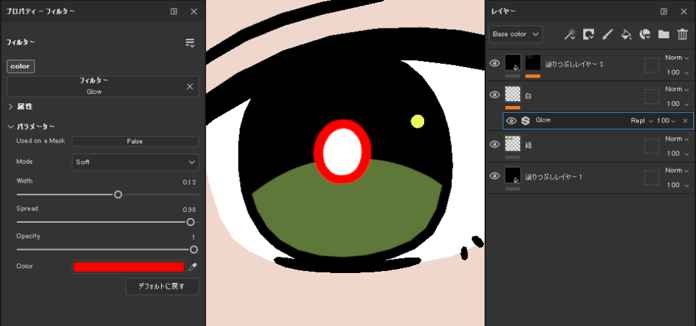This screenshot has width=696, height=326.
Task: Open the Mode dropdown set to Soft
Action: coord(135,162)
